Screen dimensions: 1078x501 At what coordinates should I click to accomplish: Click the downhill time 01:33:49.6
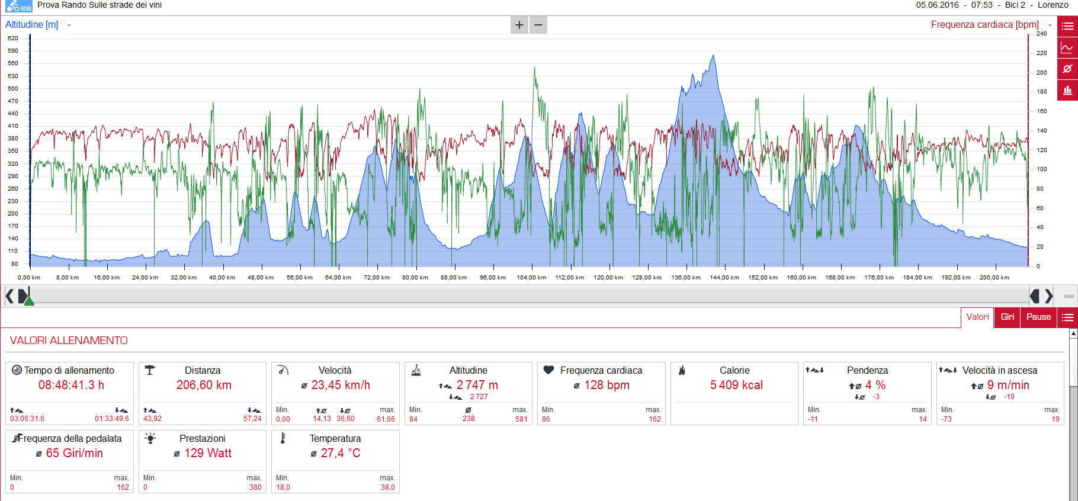pyautogui.click(x=112, y=419)
